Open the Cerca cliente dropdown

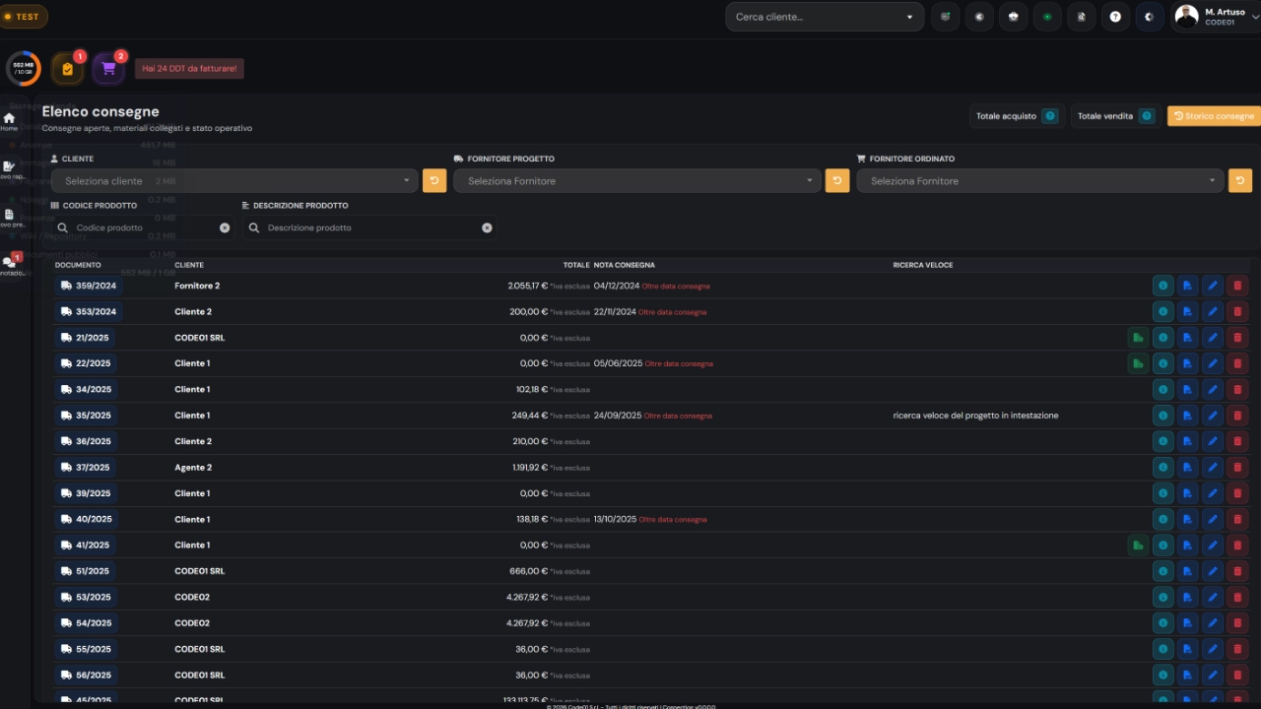click(x=826, y=17)
